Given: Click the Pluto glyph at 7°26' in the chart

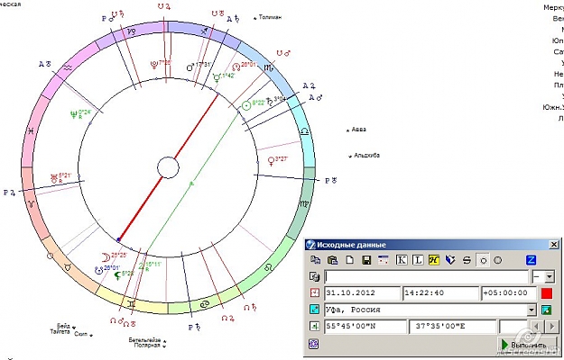Looking at the screenshot, I should 154,65.
